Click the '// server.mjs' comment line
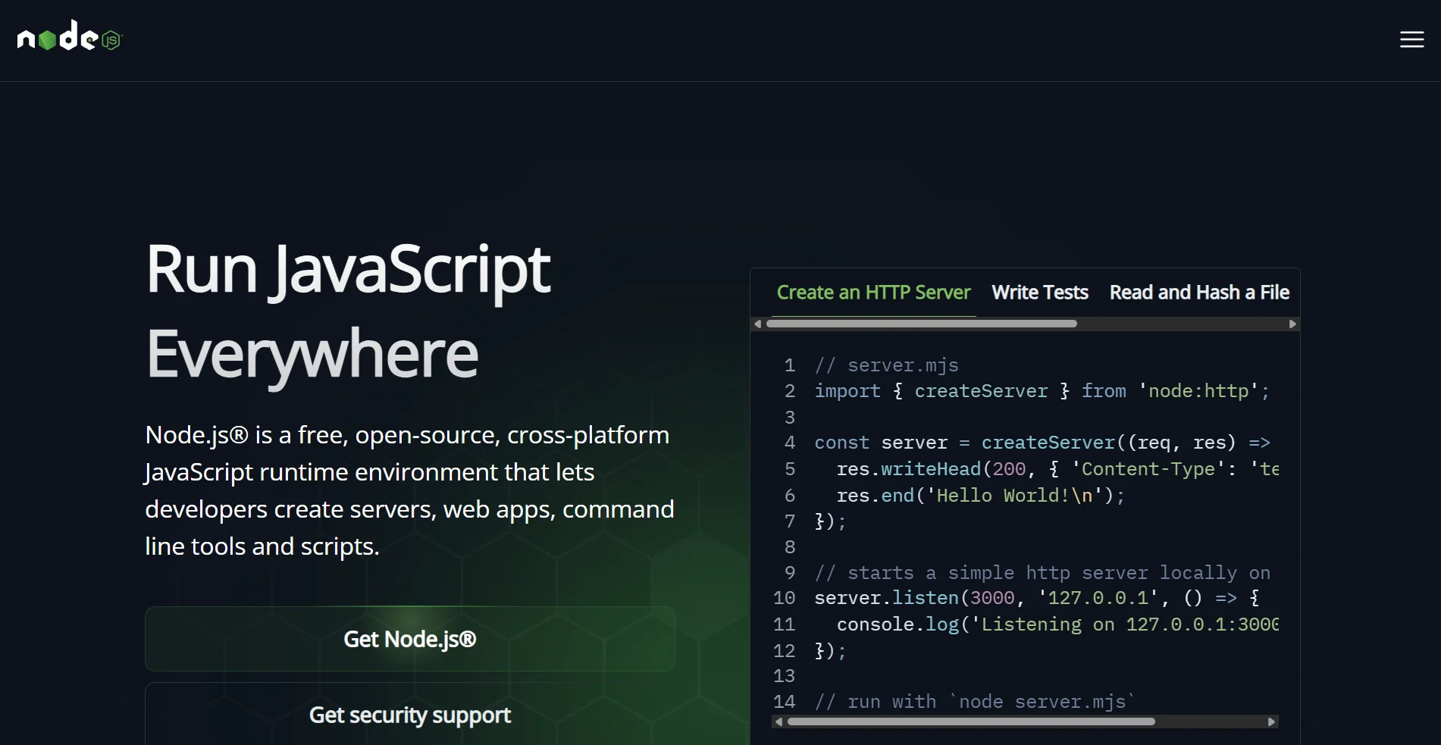 (x=886, y=365)
